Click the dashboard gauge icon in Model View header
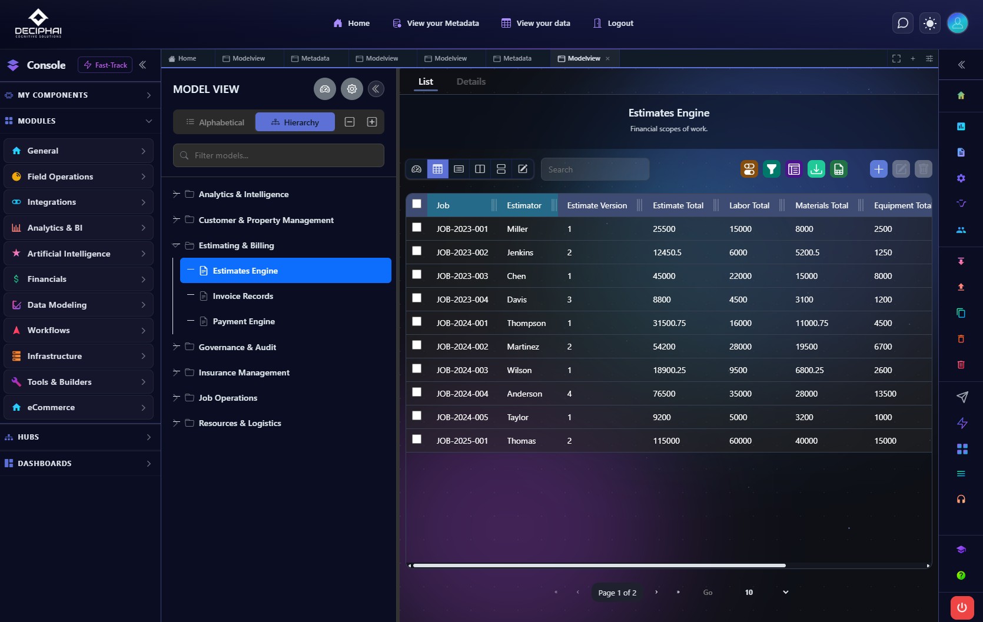The width and height of the screenshot is (983, 622). (x=325, y=89)
